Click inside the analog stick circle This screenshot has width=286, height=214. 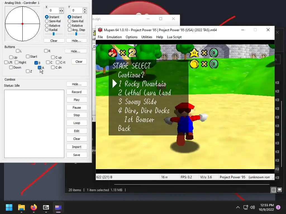(x=22, y=24)
